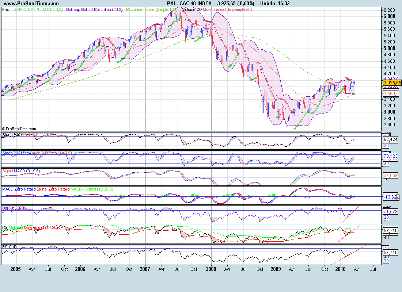Click 57,716 value in RSI (14) panel
The height and width of the screenshot is (292, 402).
[x=391, y=253]
